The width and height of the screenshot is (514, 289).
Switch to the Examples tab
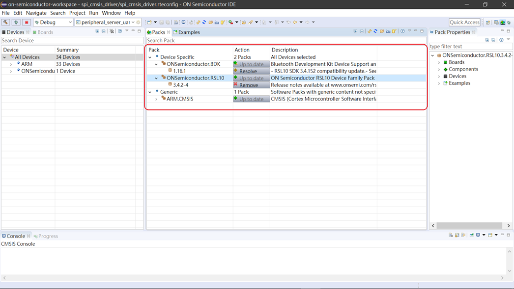(x=189, y=32)
